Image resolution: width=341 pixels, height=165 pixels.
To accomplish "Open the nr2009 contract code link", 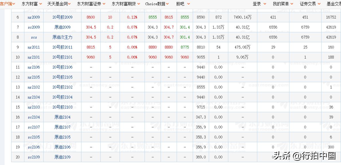I will [x=34, y=17].
